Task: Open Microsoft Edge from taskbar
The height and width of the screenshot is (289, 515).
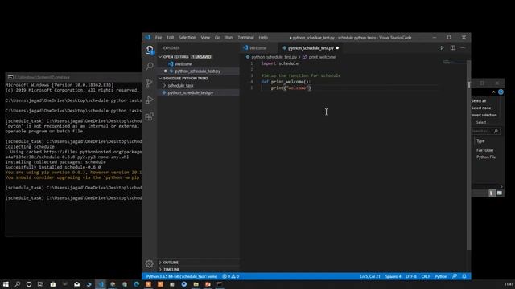Action: pyautogui.click(x=137, y=284)
